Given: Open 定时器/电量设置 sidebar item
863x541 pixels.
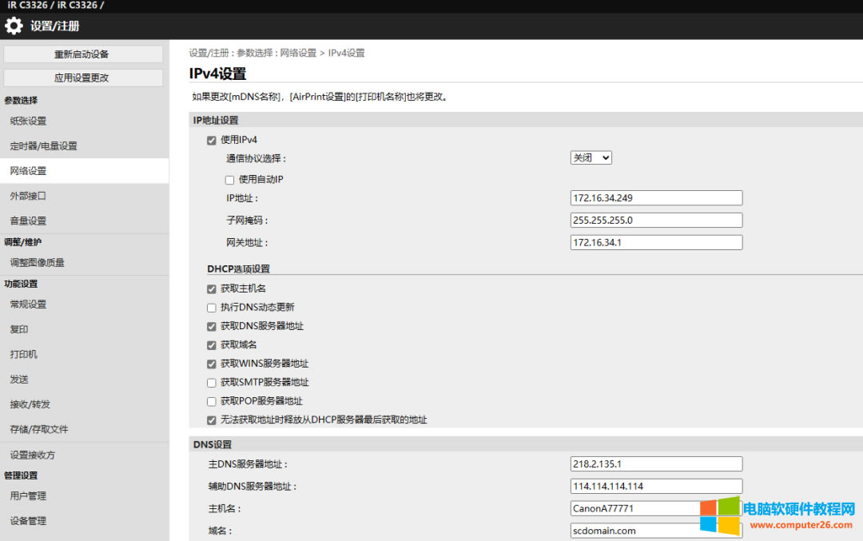Looking at the screenshot, I should pos(44,146).
